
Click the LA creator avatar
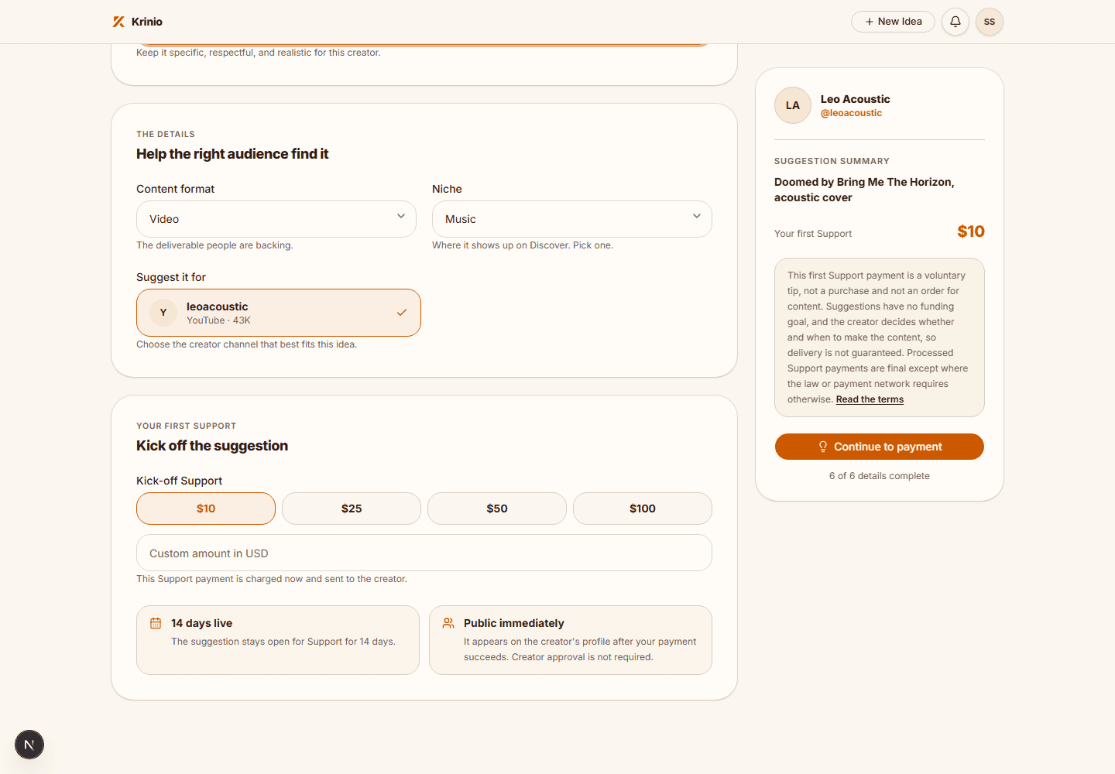tap(793, 105)
